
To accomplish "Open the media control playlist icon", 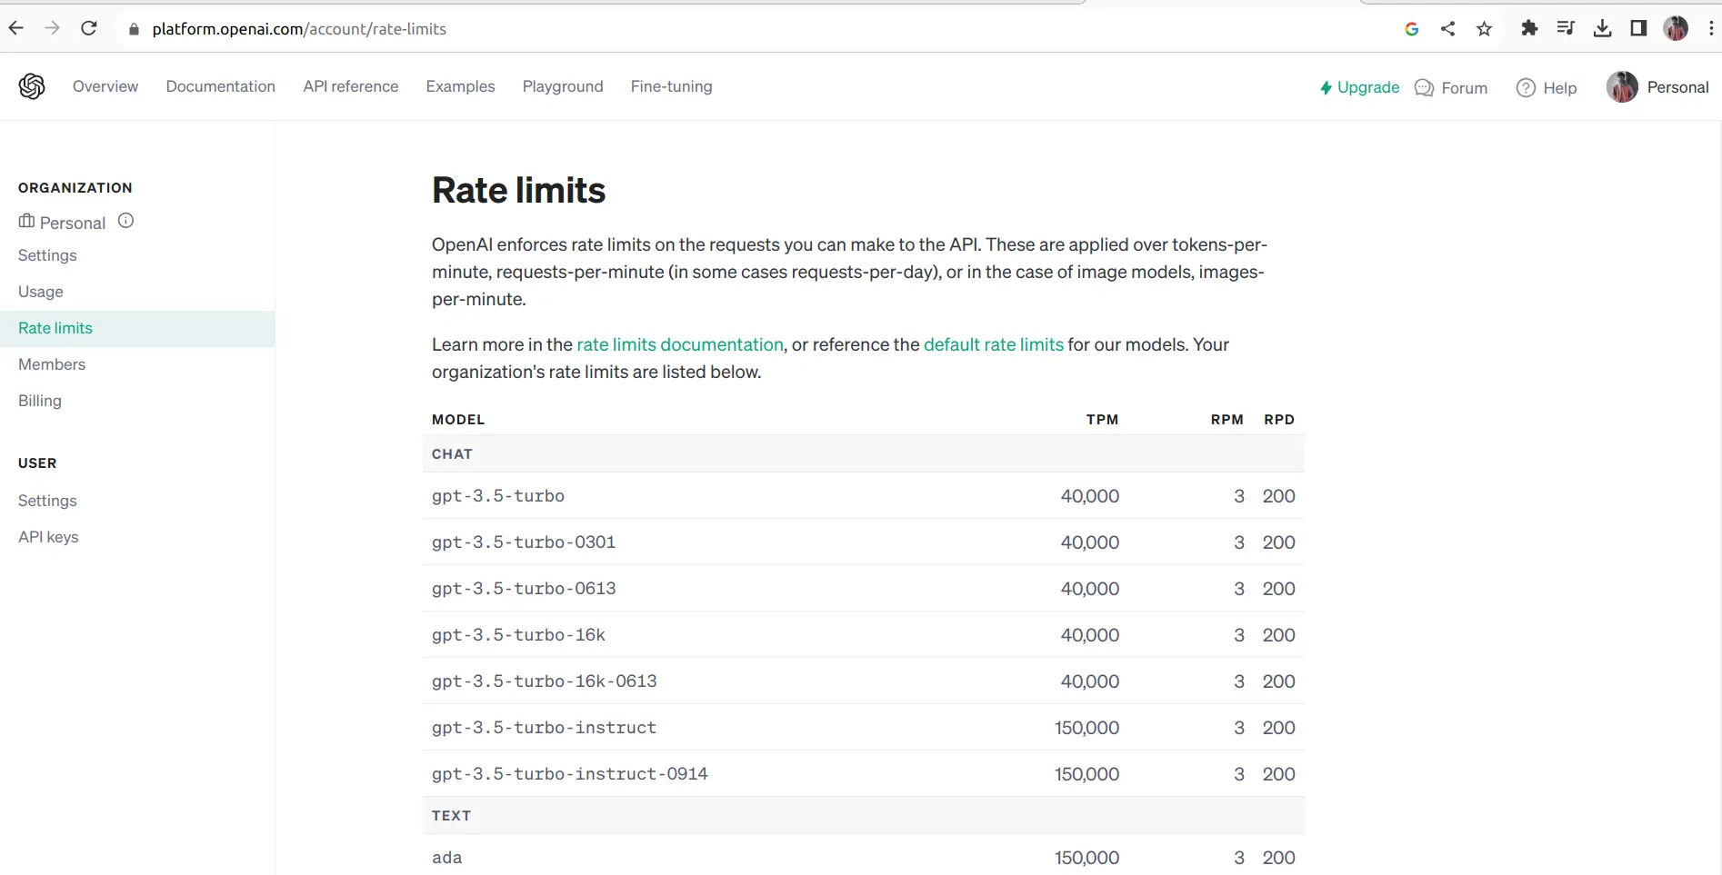I will (1566, 28).
